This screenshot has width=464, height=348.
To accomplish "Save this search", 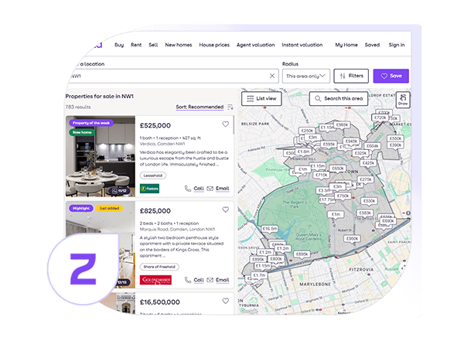I will [391, 76].
